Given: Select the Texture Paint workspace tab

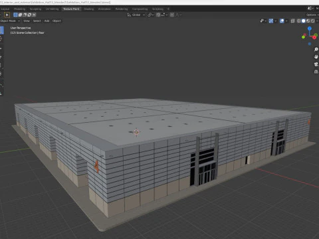Looking at the screenshot, I should click(71, 9).
